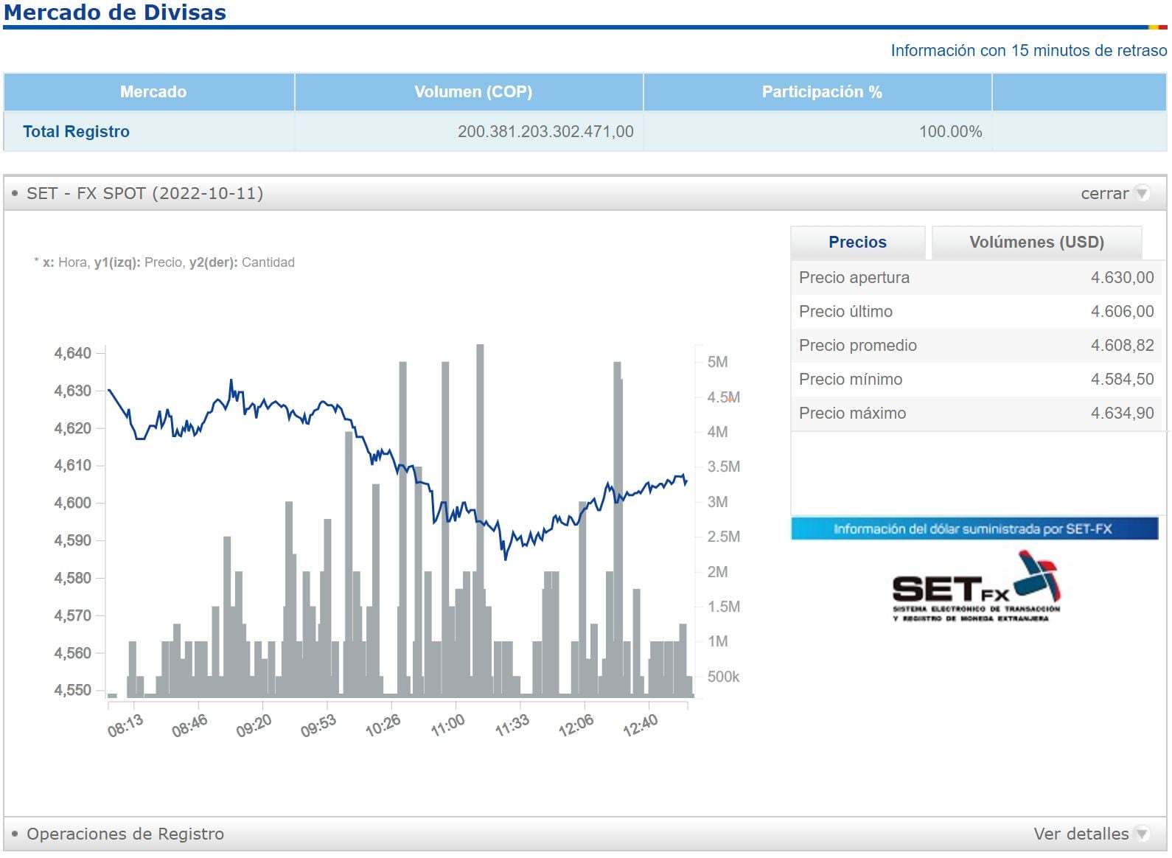Click the arrow icon beside cerrar
Image resolution: width=1172 pixels, height=858 pixels.
click(1142, 193)
